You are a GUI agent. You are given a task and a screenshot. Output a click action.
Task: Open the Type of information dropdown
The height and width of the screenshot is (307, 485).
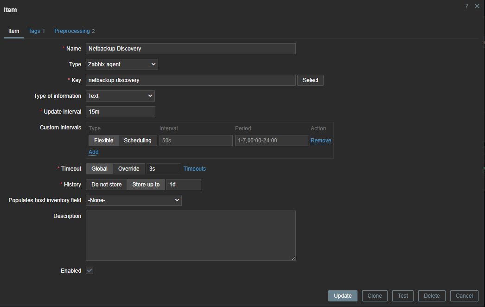[120, 96]
